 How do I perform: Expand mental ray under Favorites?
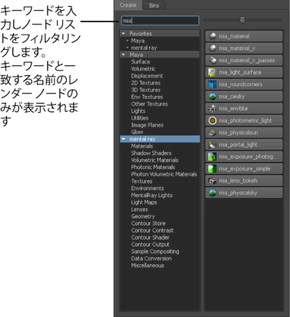click(127, 48)
